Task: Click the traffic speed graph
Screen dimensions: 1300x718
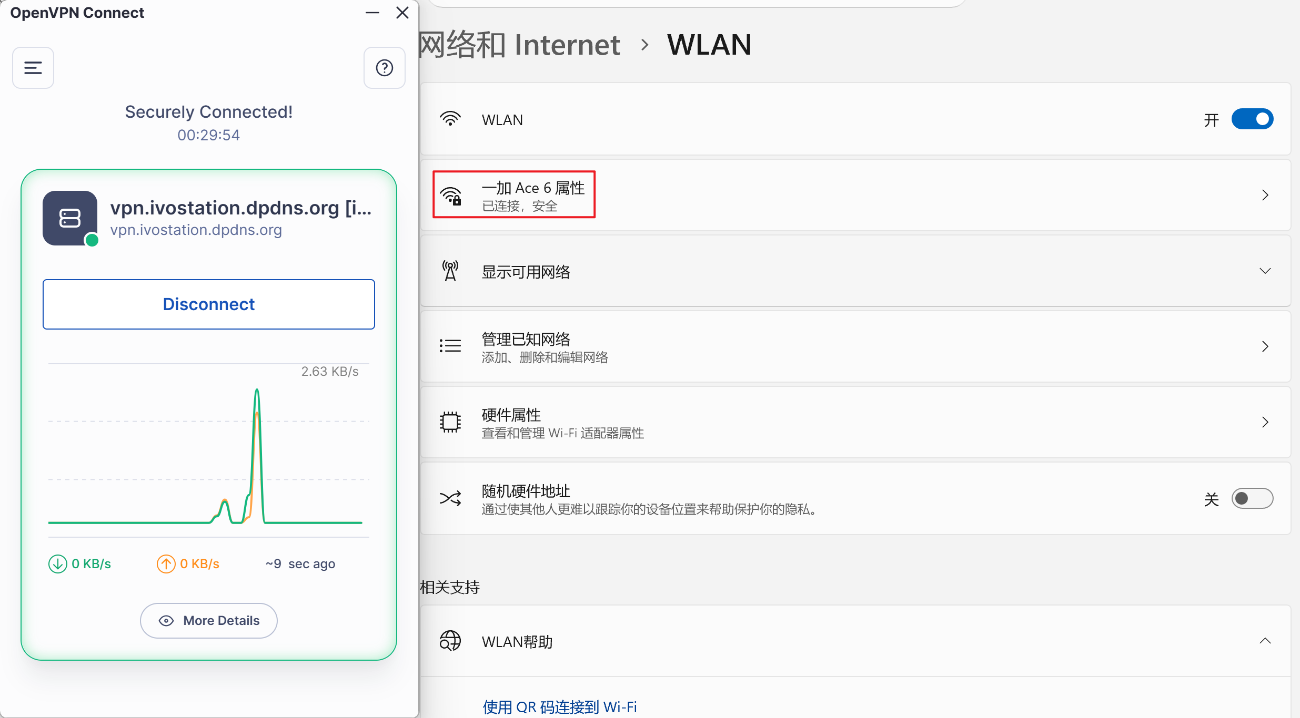Action: coord(209,450)
